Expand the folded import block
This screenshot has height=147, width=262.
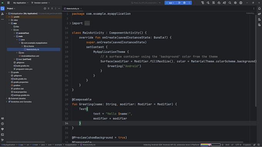[x=70, y=23]
